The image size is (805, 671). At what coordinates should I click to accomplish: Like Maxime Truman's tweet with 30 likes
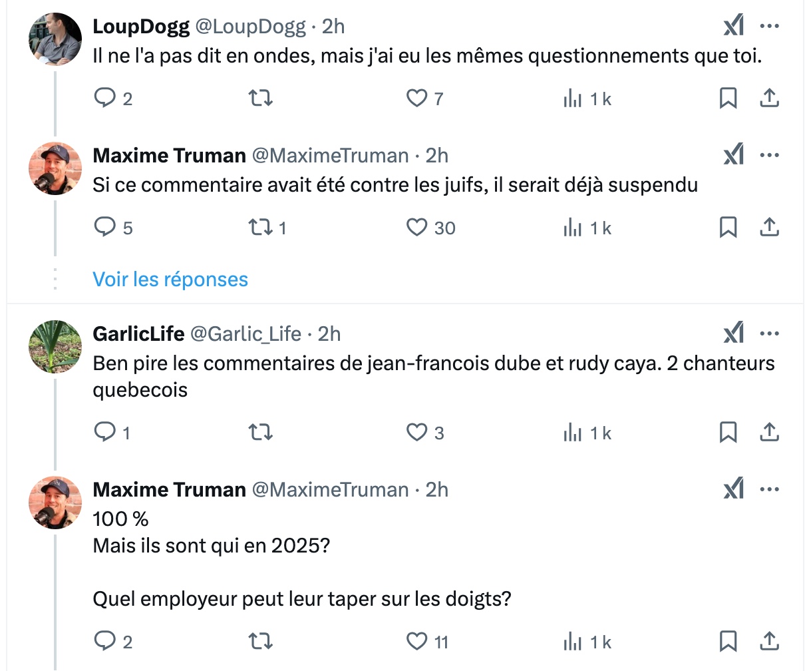click(x=416, y=228)
